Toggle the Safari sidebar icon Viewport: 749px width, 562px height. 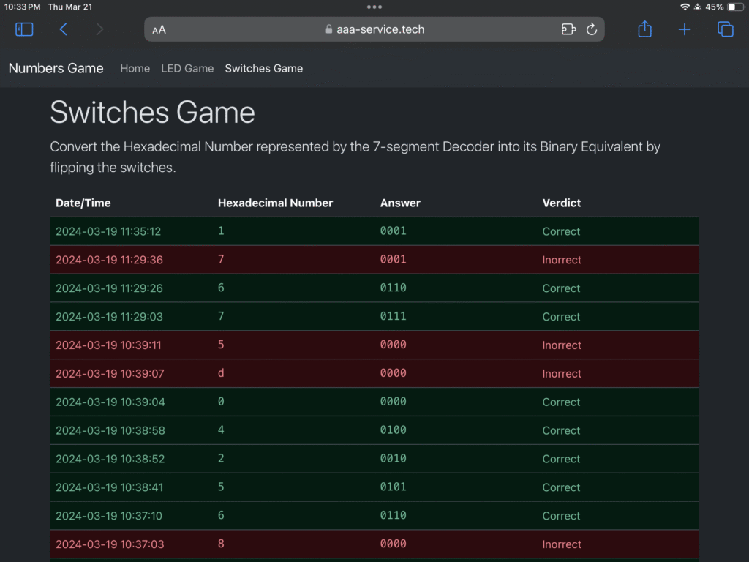coord(24,29)
